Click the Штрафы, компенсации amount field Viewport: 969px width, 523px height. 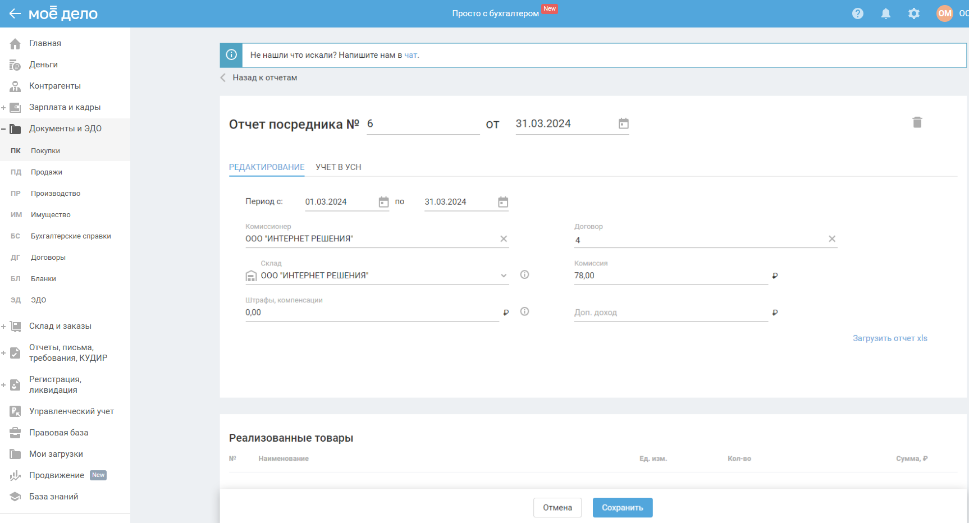372,313
